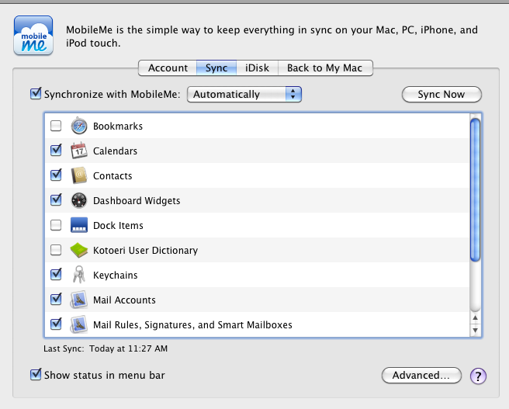Click the MobileMe cloud logo icon
This screenshot has width=509, height=409.
coord(33,35)
